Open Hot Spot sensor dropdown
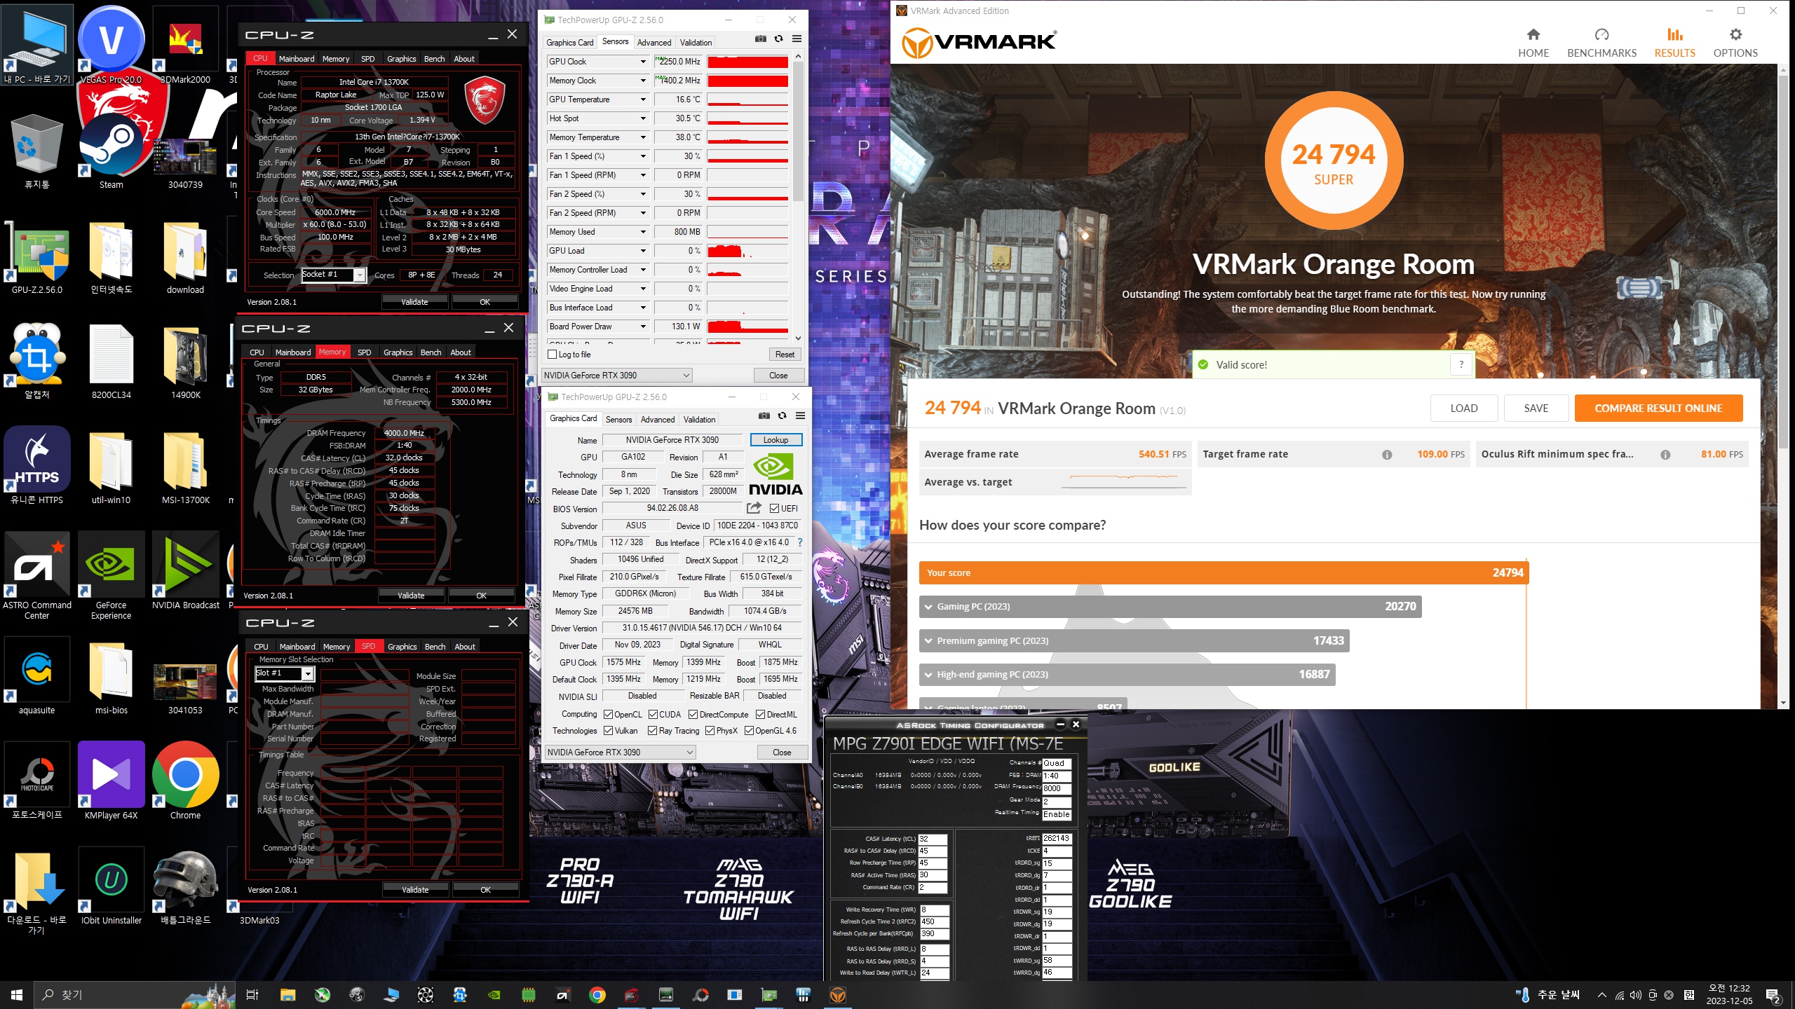The height and width of the screenshot is (1009, 1795). 643,118
